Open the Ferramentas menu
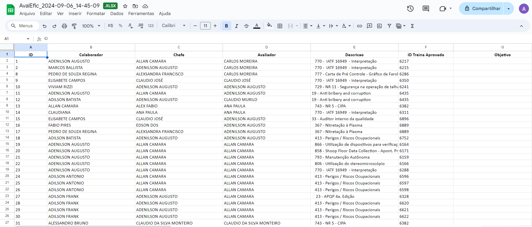The image size is (532, 227). click(x=141, y=13)
